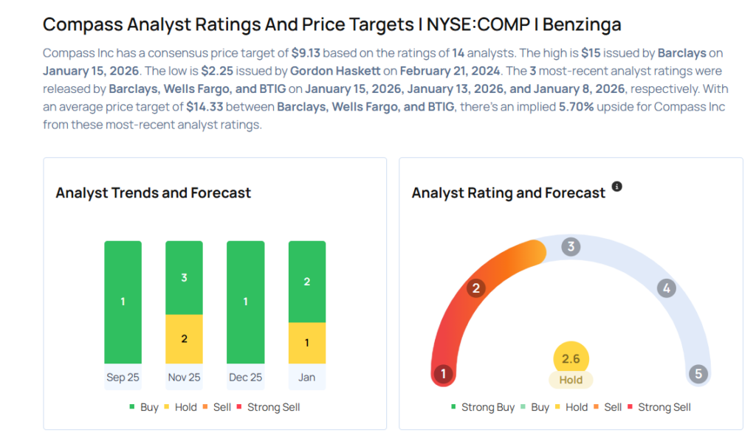The width and height of the screenshot is (756, 438).
Task: Click the 2.6 rating score circle
Action: click(571, 359)
